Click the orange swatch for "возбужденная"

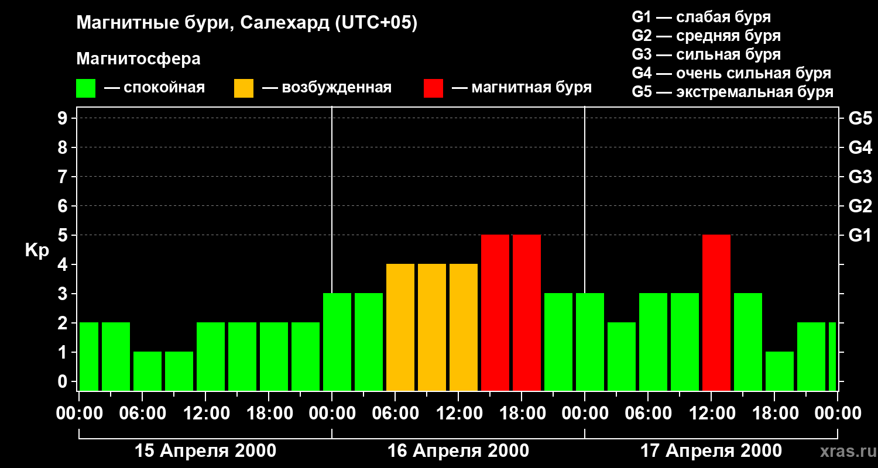(243, 88)
